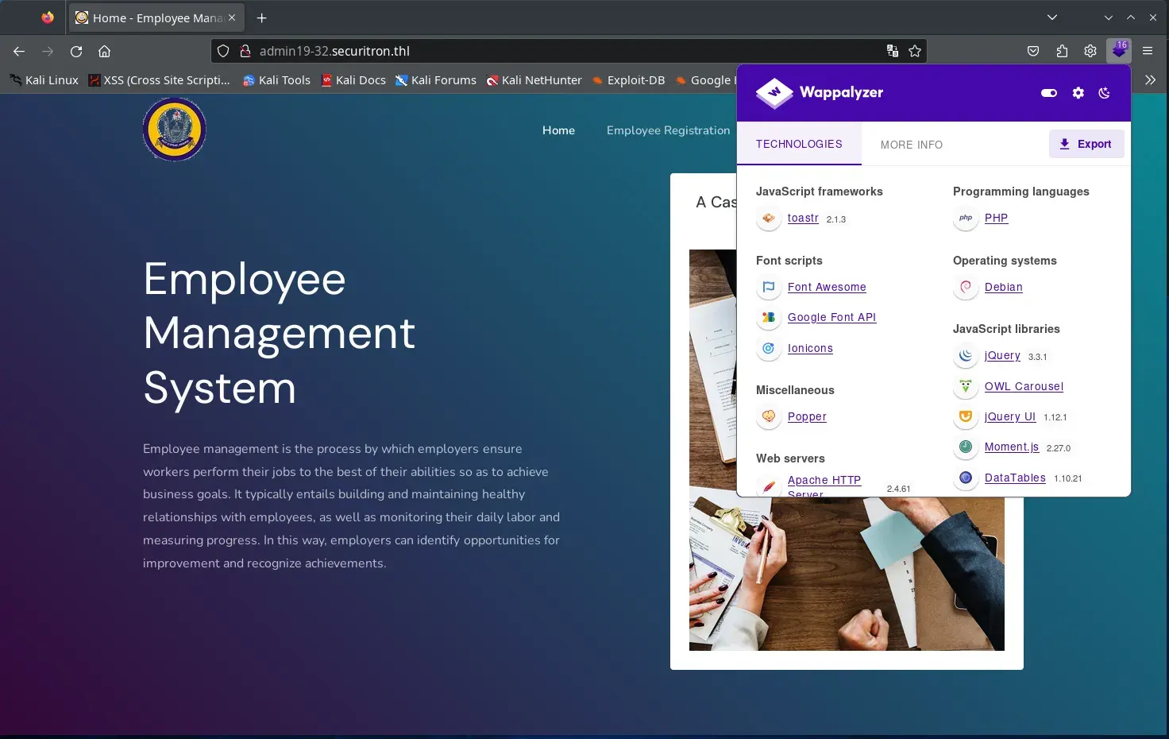Click the jQuery icon
Screen dimensions: 1169x739
(966, 355)
